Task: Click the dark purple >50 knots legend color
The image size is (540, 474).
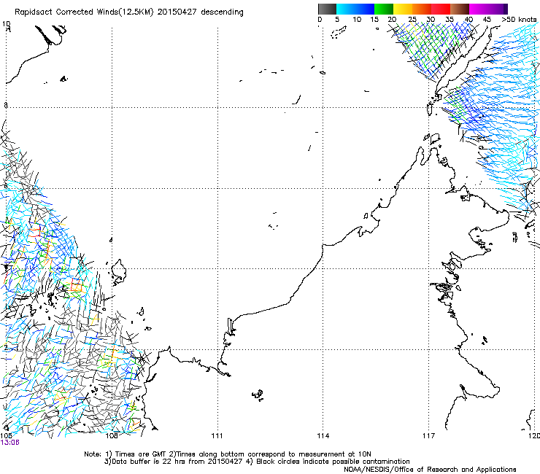Action: click(x=505, y=9)
